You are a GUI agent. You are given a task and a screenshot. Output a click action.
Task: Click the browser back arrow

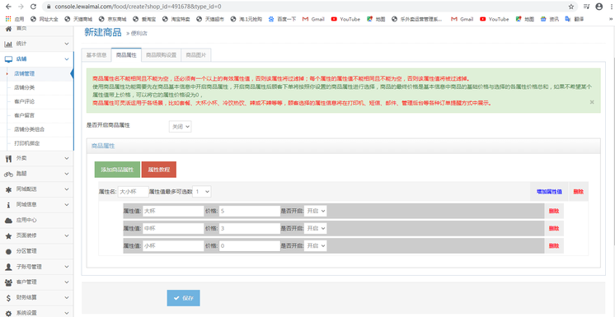click(8, 7)
